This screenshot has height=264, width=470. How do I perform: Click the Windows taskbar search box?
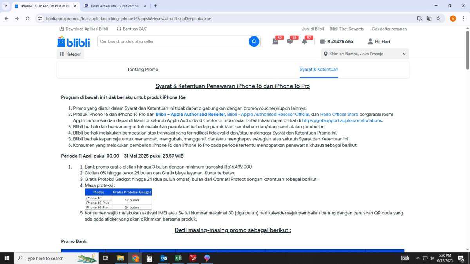tap(56, 258)
